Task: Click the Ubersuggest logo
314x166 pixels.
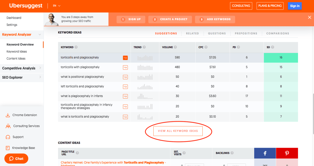Action: pyautogui.click(x=26, y=6)
